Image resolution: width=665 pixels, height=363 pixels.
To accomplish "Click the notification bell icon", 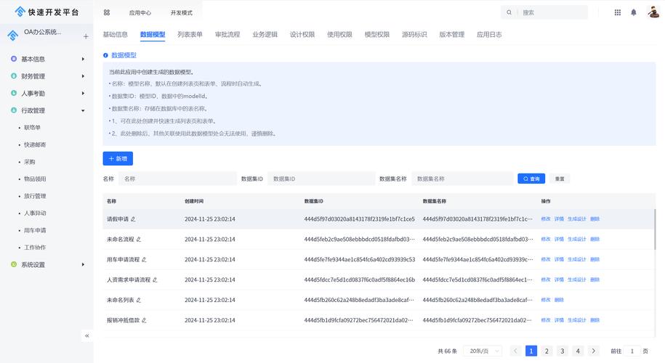I will click(x=634, y=12).
